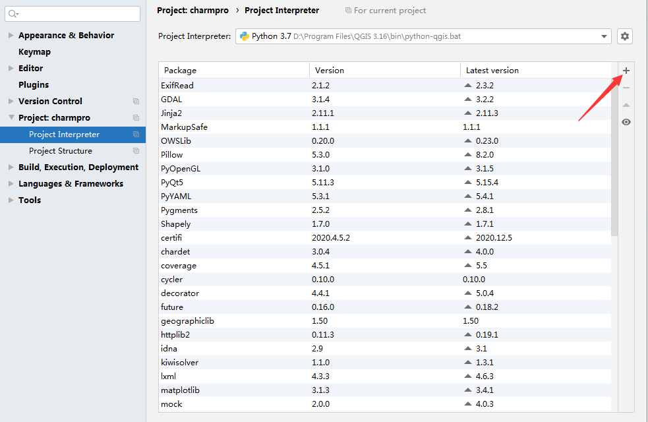Click copy icon beside Project Structure
Viewport: 648px width, 422px height.
click(x=136, y=151)
